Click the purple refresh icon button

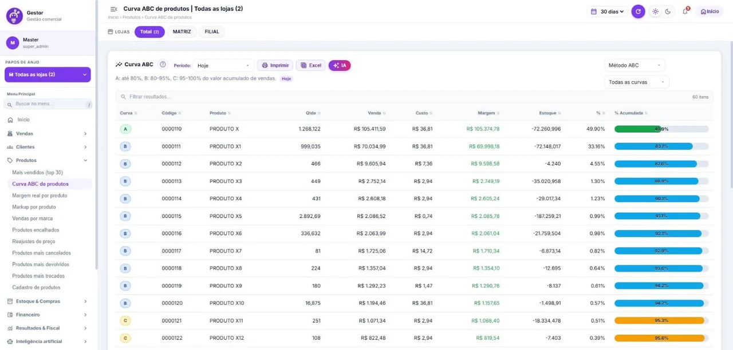click(638, 11)
